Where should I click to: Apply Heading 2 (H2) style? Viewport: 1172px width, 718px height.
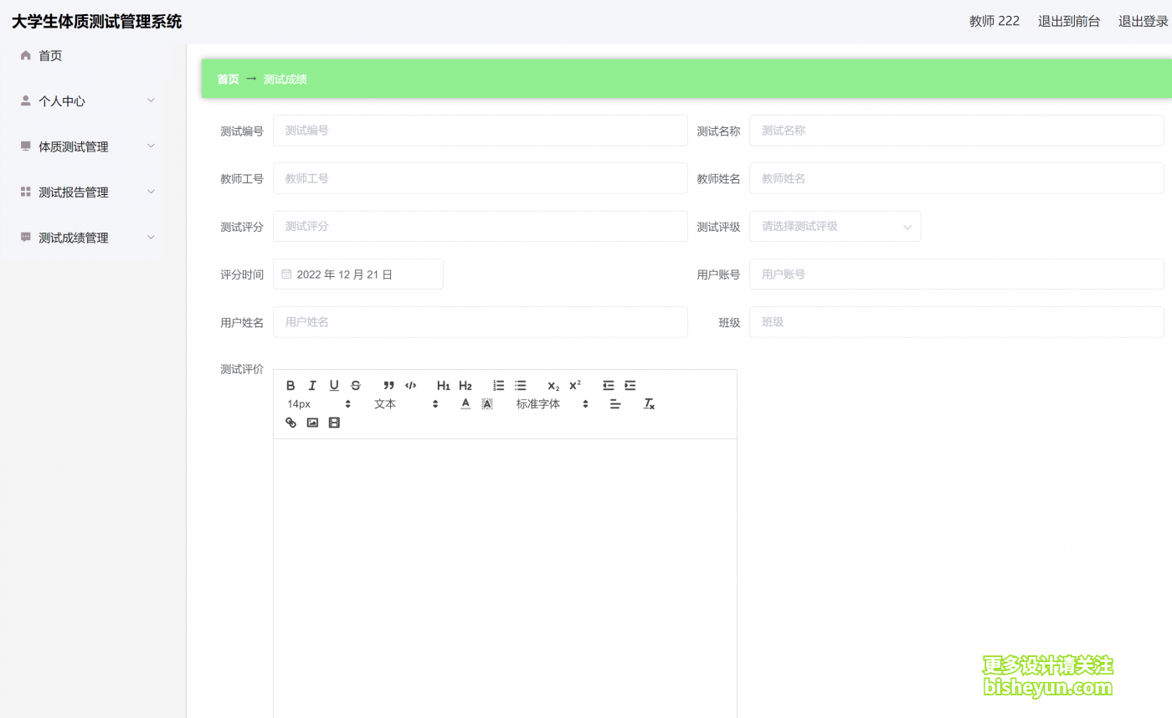pos(465,386)
